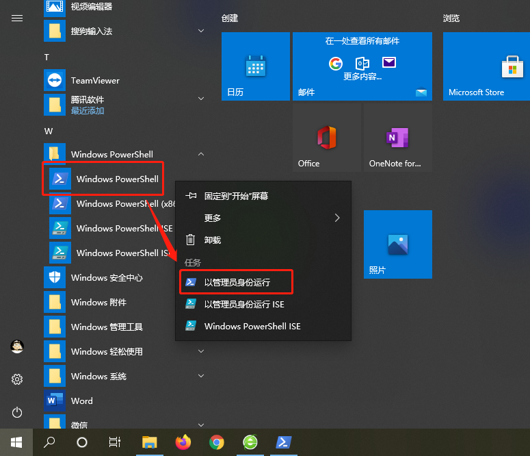Open Task View on the taskbar
The height and width of the screenshot is (456, 530).
(115, 442)
